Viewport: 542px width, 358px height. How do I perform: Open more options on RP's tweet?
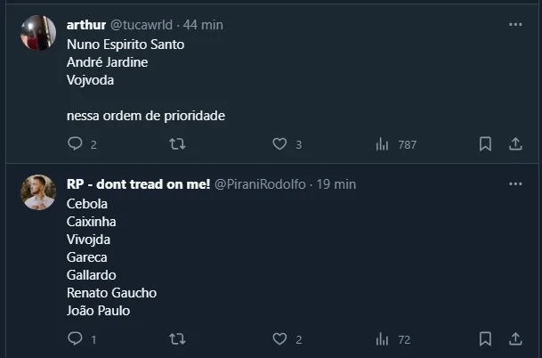515,183
